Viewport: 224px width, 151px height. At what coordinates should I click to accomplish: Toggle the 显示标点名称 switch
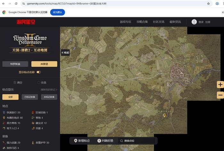tap(39, 72)
